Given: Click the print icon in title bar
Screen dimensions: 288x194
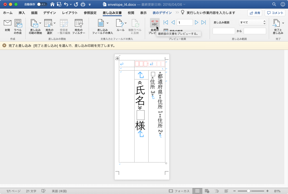Looking at the screenshot, I should (x=83, y=4).
